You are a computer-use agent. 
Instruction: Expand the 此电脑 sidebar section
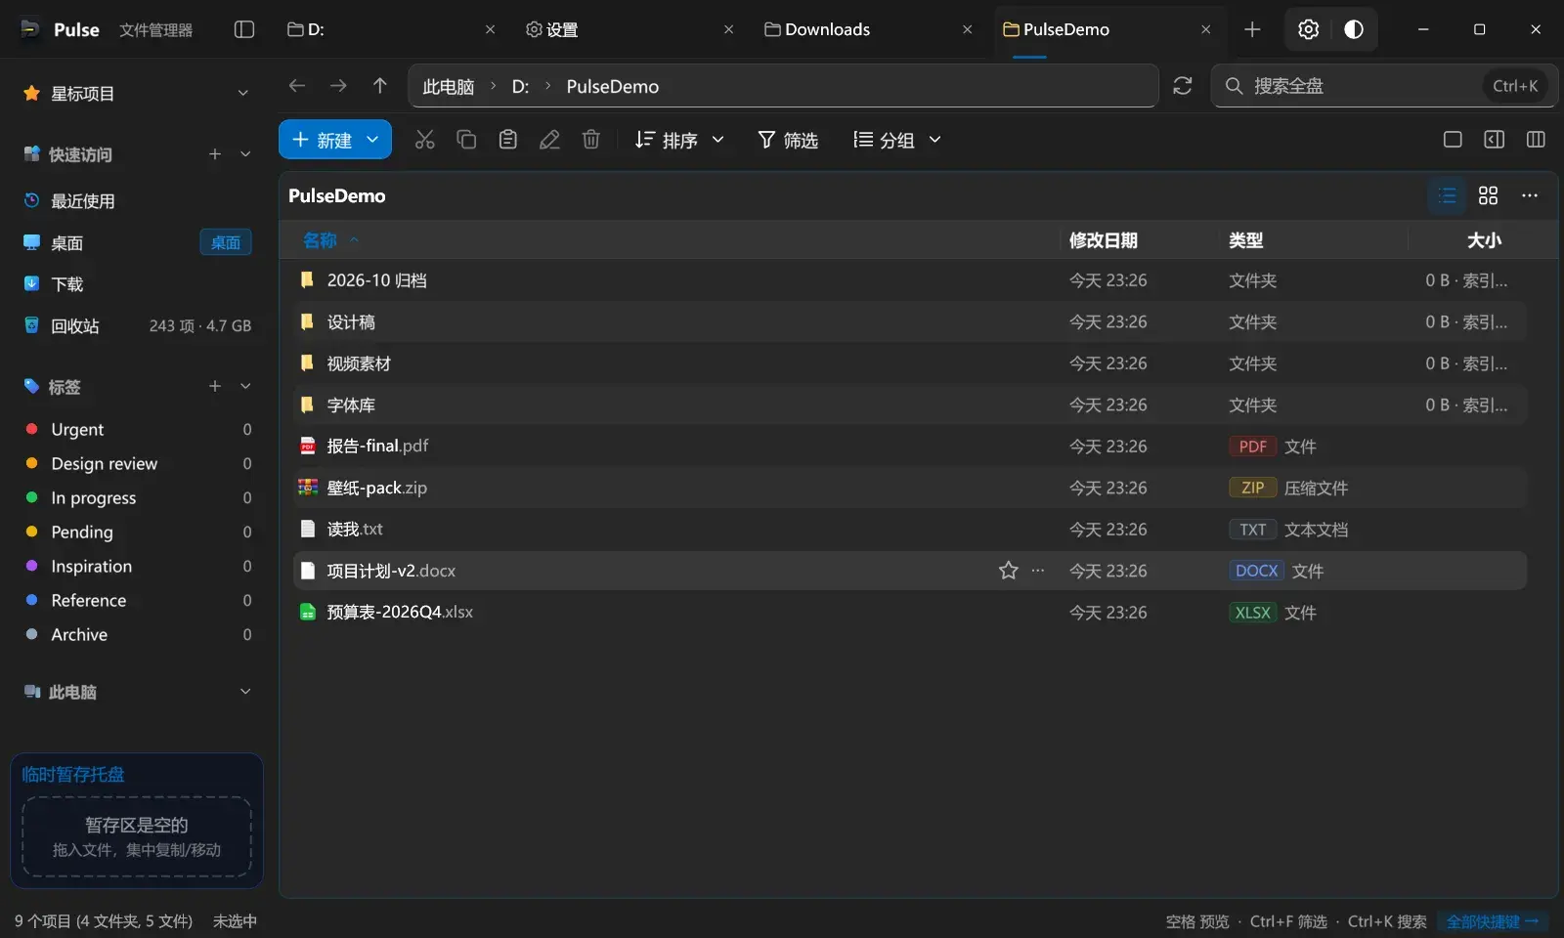coord(245,691)
